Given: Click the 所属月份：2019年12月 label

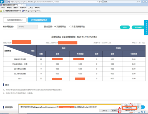Looking at the screenshot, I should tap(102, 43).
